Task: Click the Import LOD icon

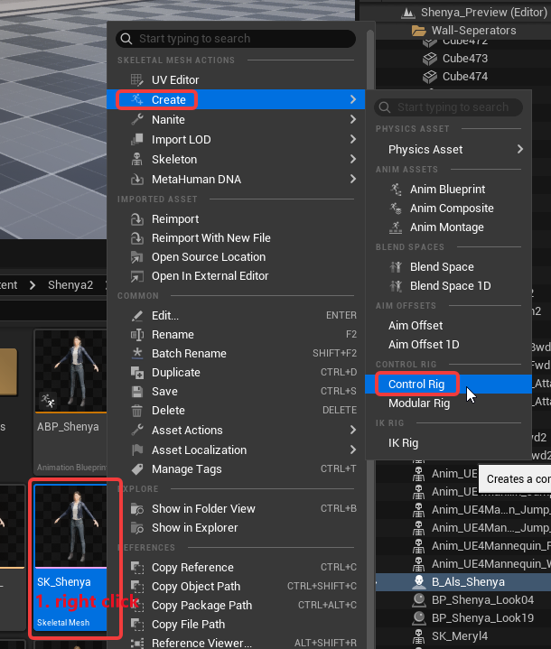Action: pyautogui.click(x=136, y=140)
